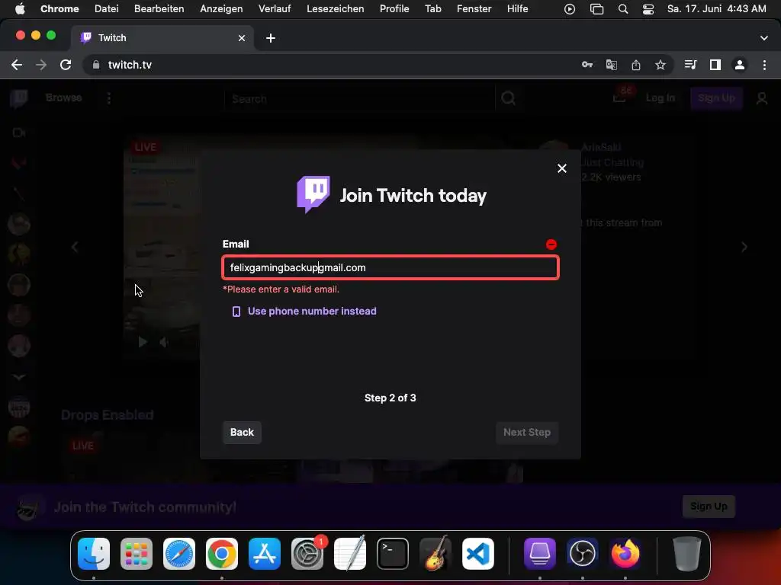Open the media controls icon in toolbar
Image resolution: width=781 pixels, height=585 pixels.
690,65
